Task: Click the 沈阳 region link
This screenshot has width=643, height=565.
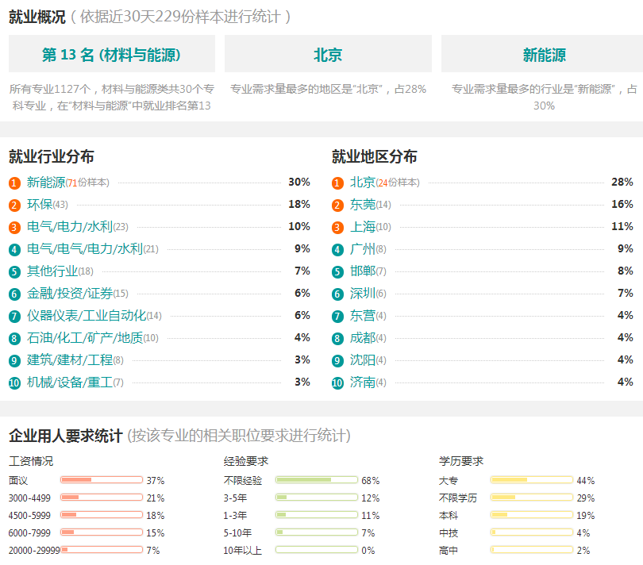Action: 363,360
